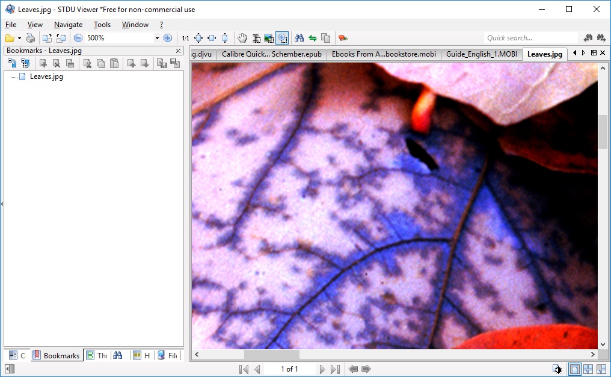Open the file open dropdown arrow

pyautogui.click(x=20, y=37)
